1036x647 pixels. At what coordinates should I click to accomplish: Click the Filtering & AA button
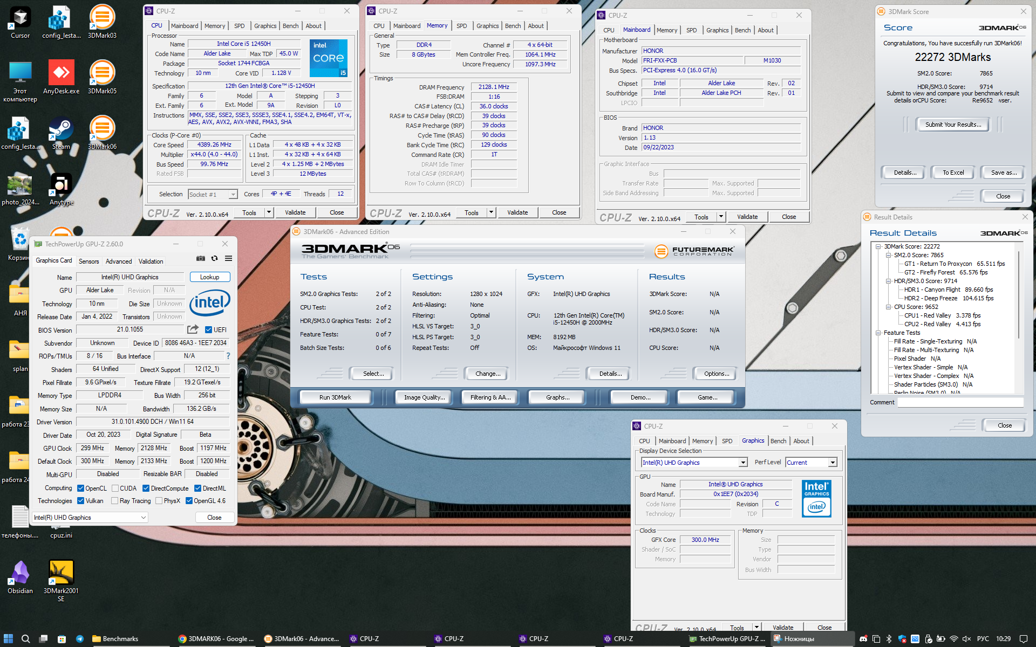pos(490,397)
